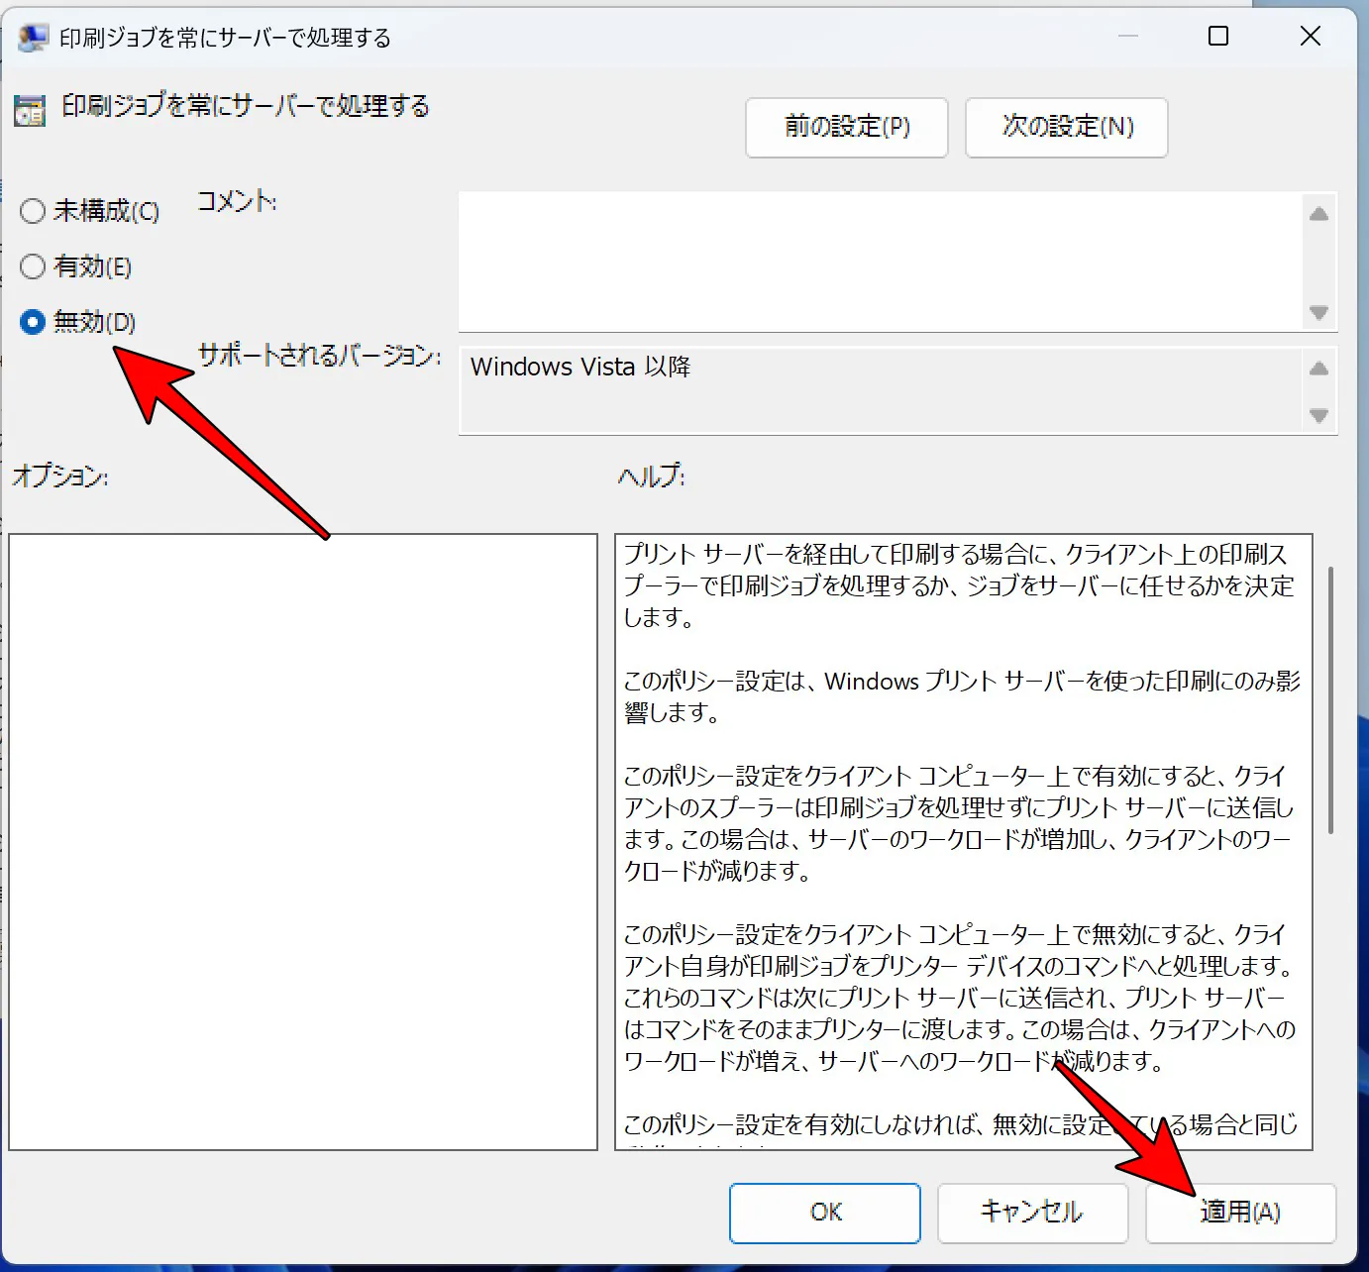The image size is (1369, 1272).
Task: Go to 前の設定(P) previous setting
Action: tap(847, 127)
